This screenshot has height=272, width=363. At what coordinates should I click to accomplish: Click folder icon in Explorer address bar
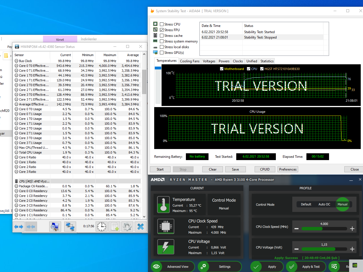[6, 56]
